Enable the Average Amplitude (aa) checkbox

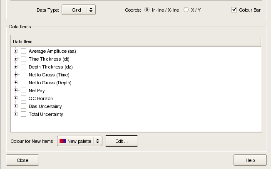(x=24, y=51)
